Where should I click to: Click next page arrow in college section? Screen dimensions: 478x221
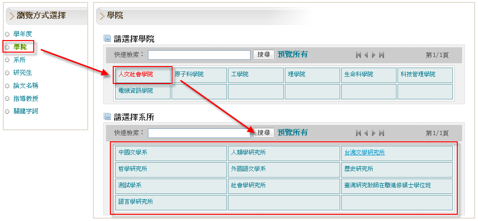(x=374, y=55)
